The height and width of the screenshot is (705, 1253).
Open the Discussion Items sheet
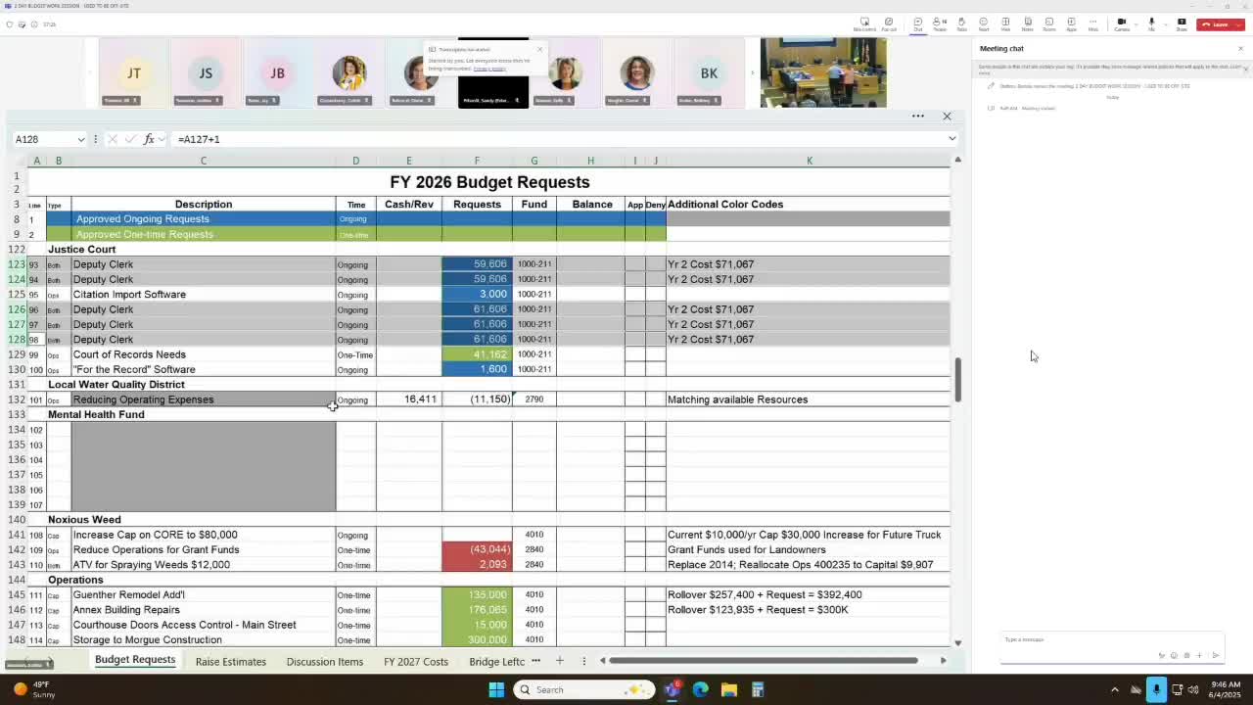click(x=324, y=661)
